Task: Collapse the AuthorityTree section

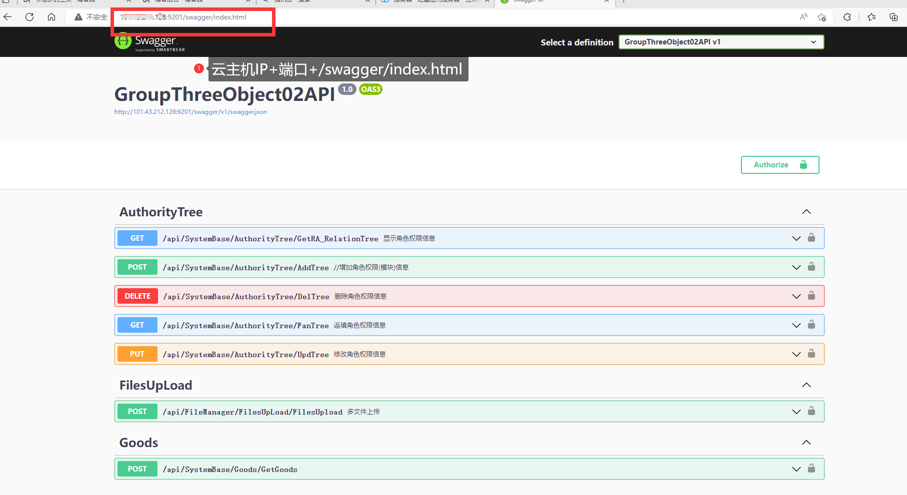Action: [806, 211]
